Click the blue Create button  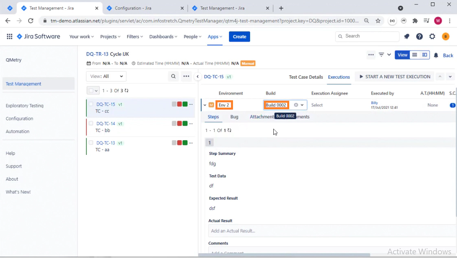[239, 37]
